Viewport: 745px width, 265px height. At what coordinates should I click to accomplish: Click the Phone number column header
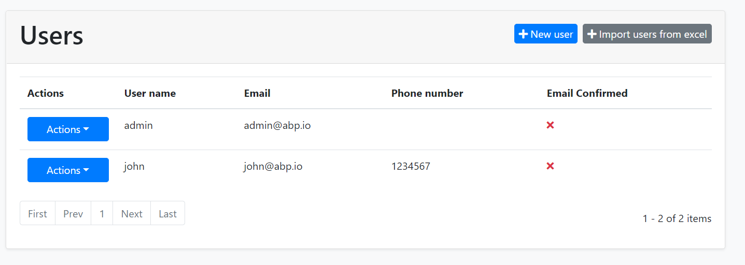click(427, 94)
